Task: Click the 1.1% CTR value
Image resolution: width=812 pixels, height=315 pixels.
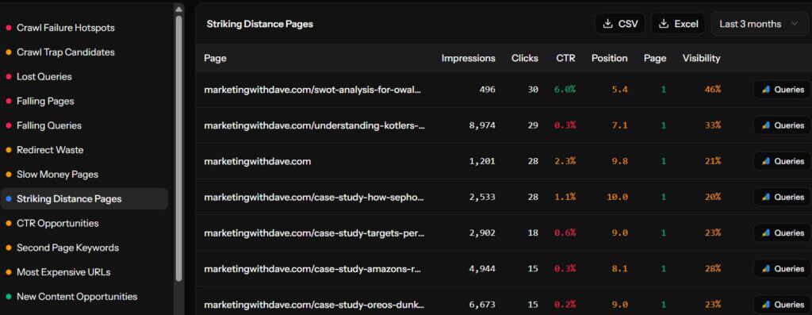Action: [x=565, y=197]
